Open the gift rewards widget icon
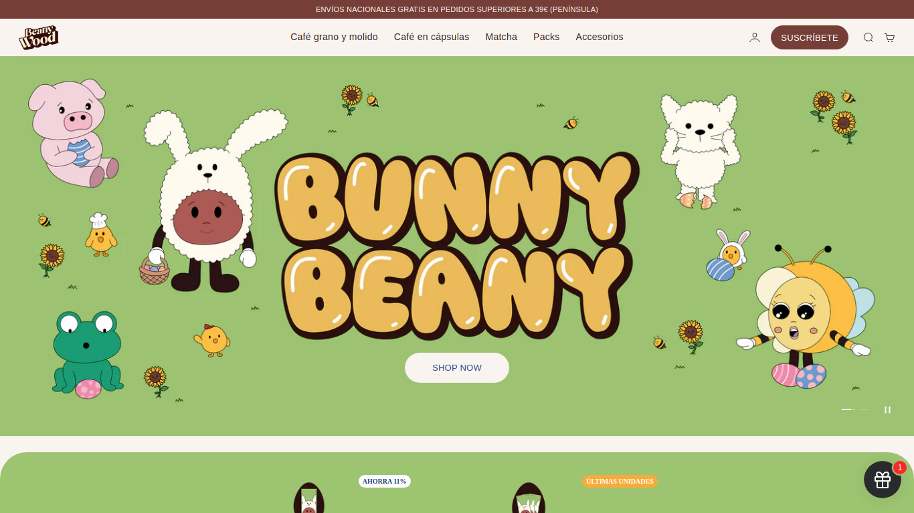Viewport: 914px width, 513px height. point(883,480)
